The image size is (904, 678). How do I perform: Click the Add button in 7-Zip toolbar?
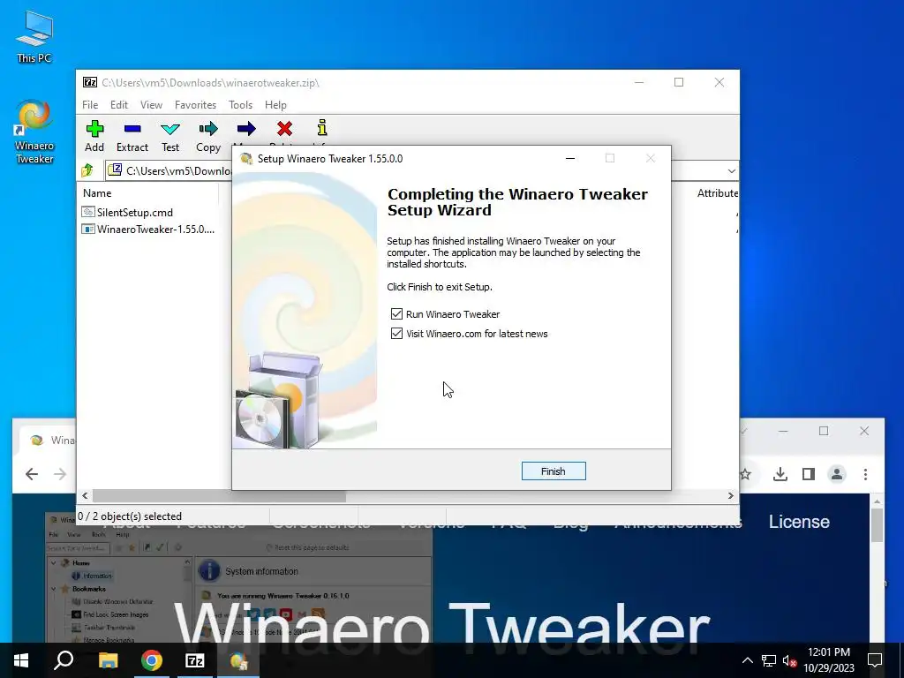(94, 136)
